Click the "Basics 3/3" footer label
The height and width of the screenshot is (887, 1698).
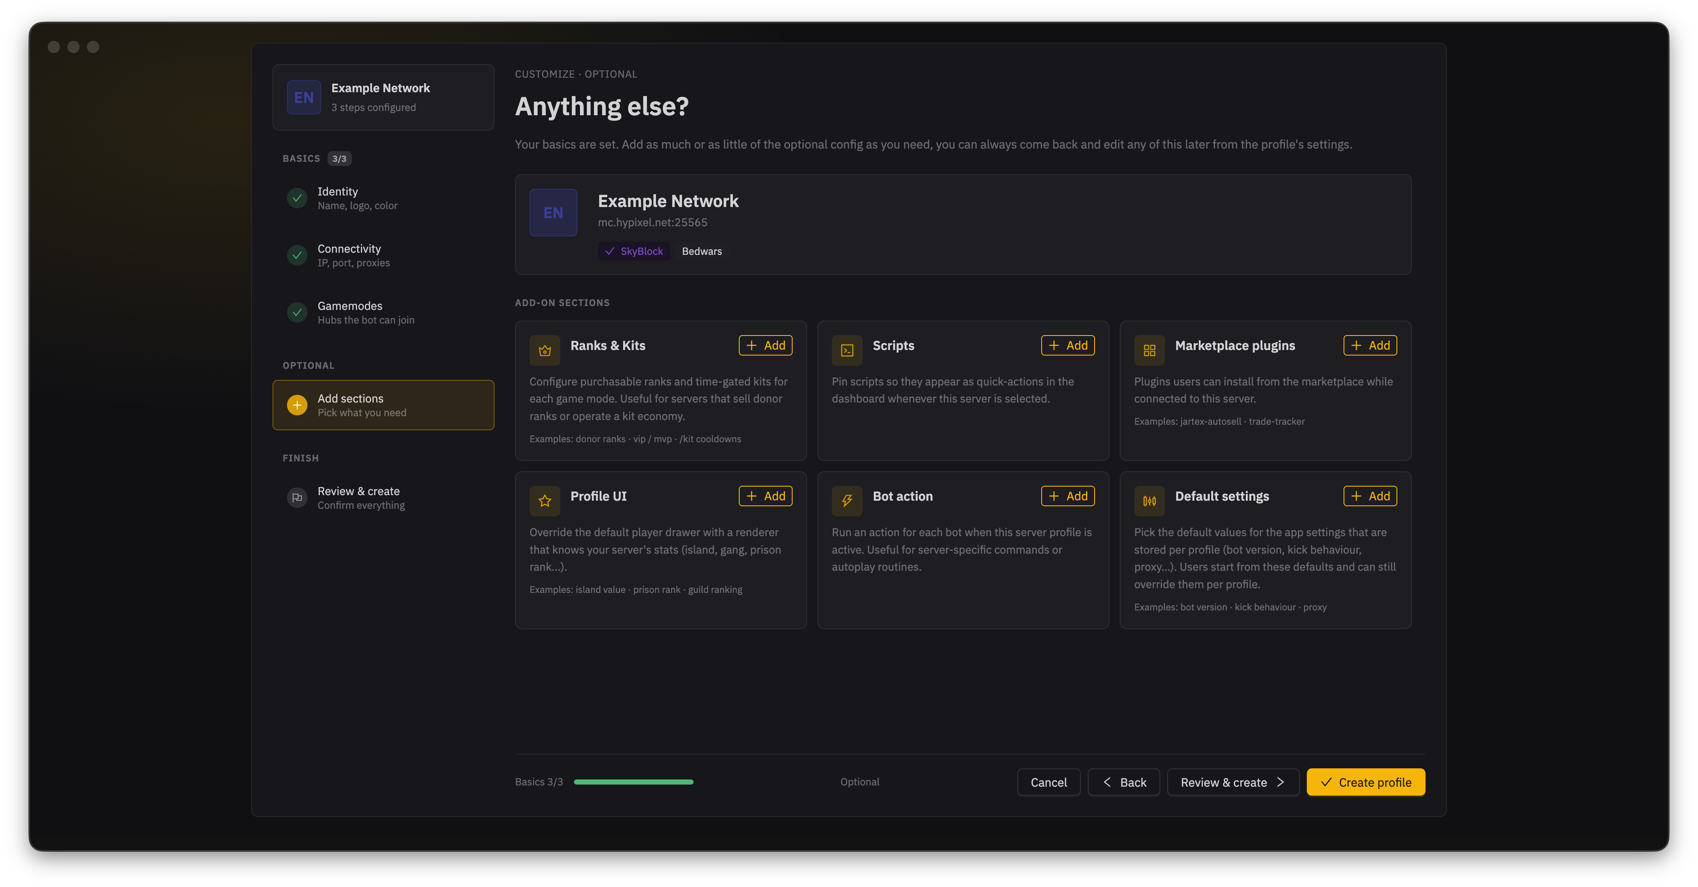tap(539, 782)
